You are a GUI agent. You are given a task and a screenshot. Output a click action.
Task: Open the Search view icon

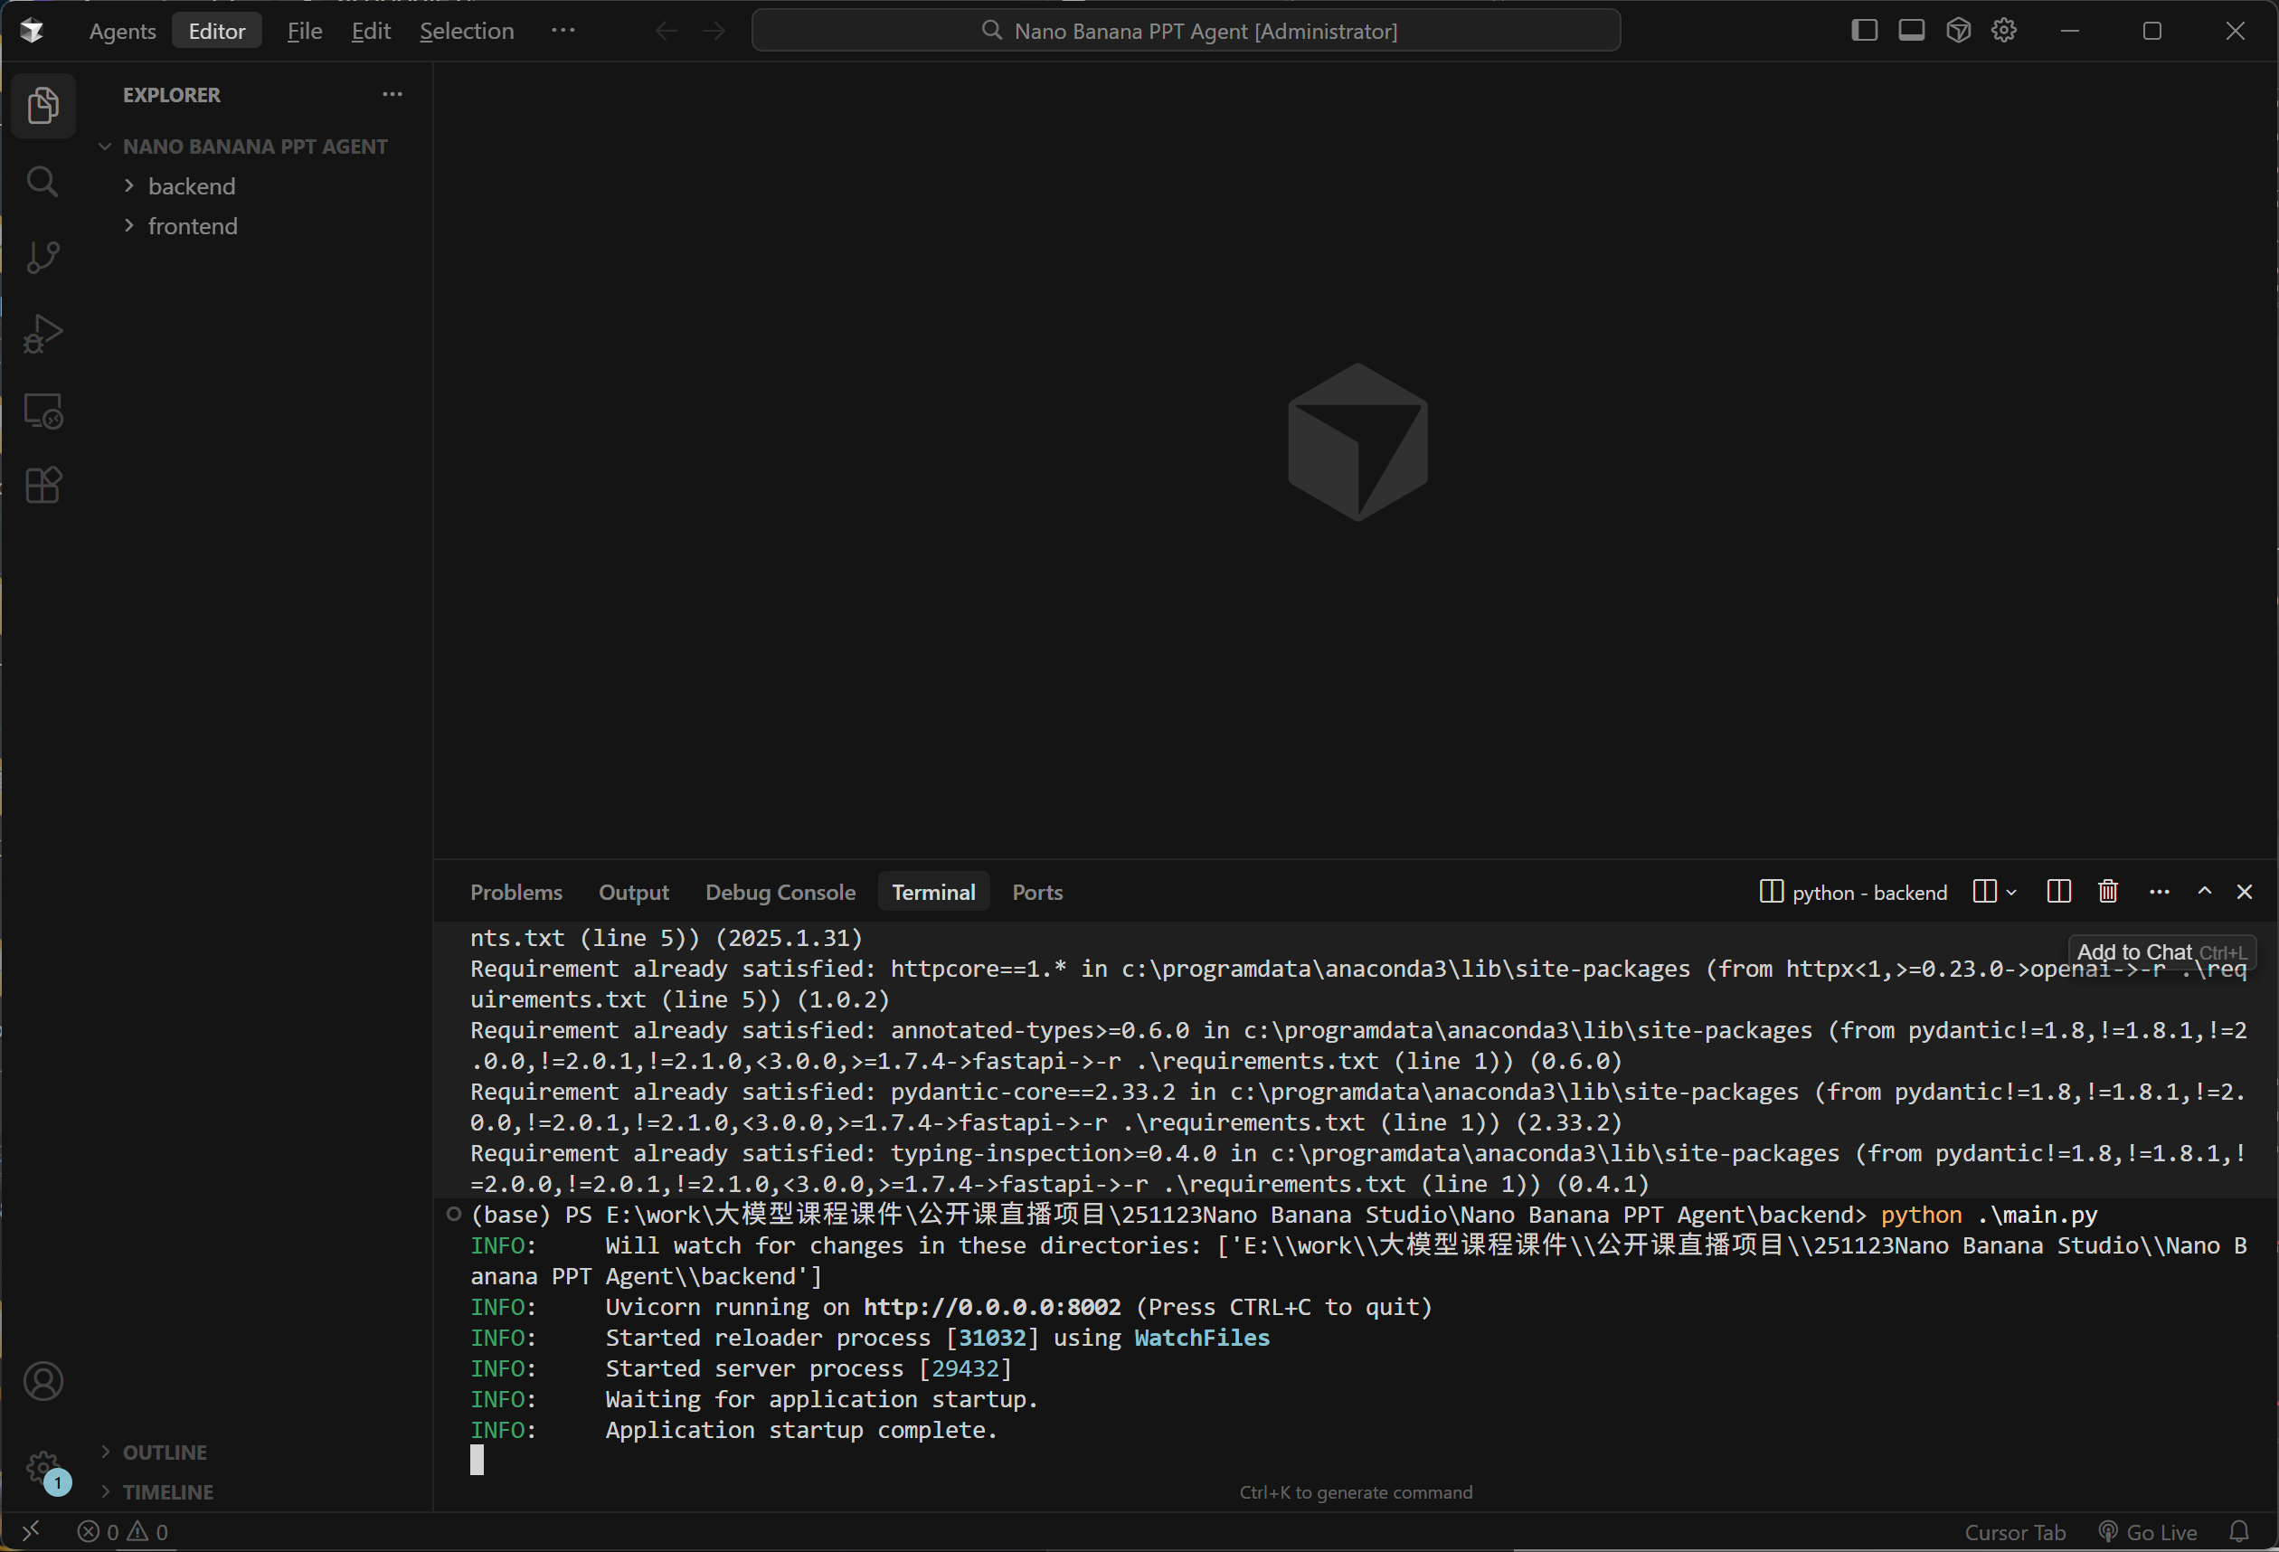tap(43, 182)
